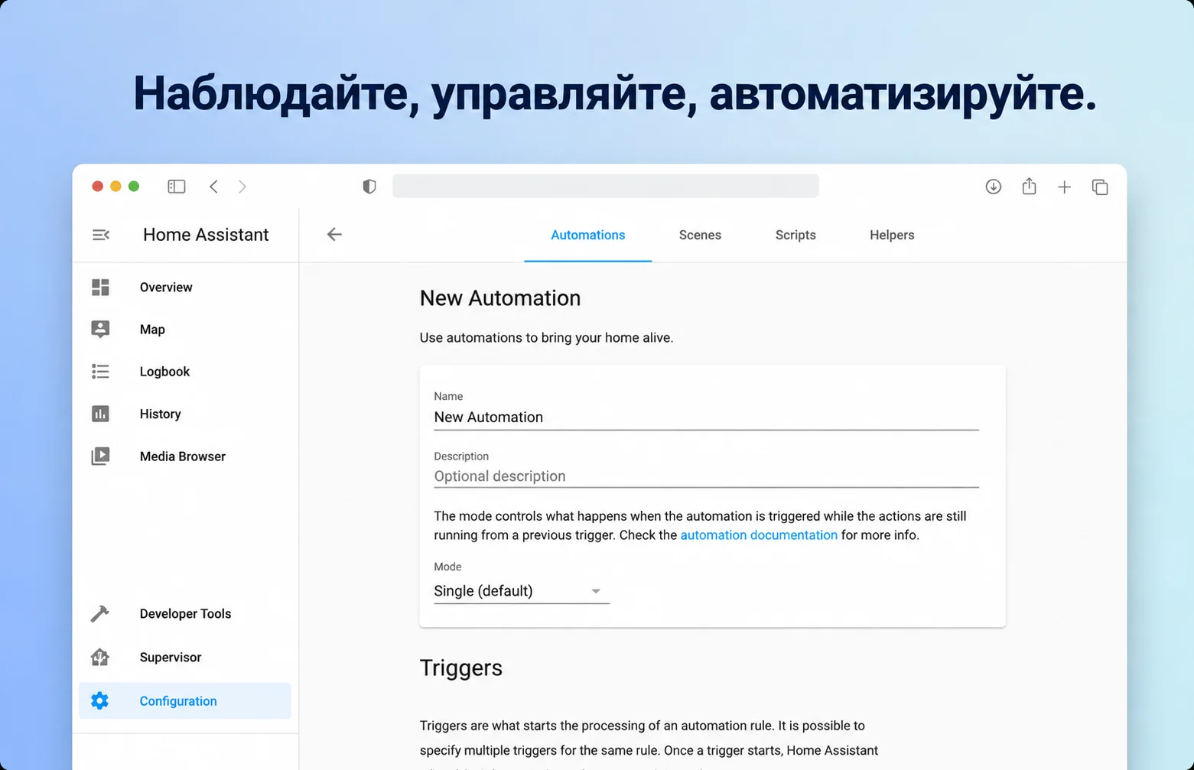1194x770 pixels.
Task: Switch to the Scenes tab
Action: (x=700, y=235)
